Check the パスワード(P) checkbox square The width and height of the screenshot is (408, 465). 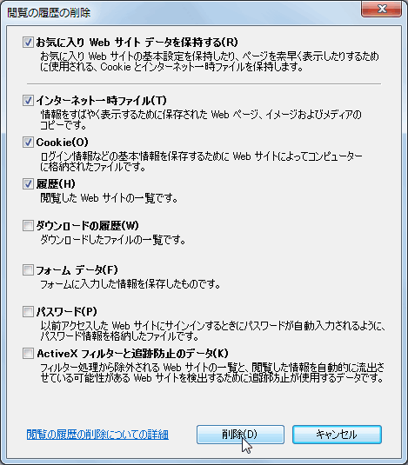click(x=28, y=312)
